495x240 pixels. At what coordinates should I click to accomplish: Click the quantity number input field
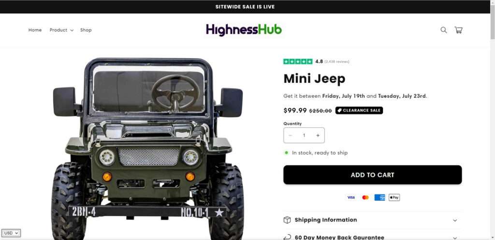304,135
